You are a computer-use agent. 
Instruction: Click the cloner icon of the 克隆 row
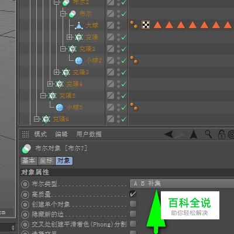pyautogui.click(x=79, y=37)
